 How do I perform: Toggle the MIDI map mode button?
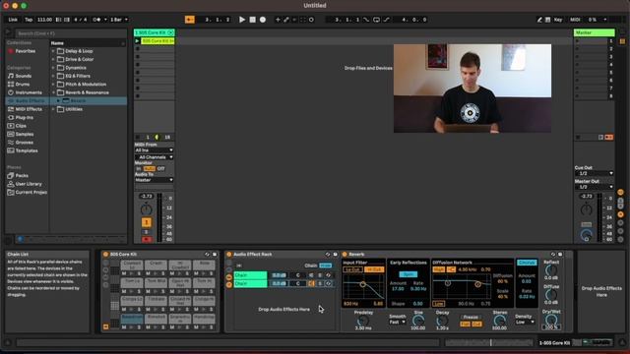[575, 20]
